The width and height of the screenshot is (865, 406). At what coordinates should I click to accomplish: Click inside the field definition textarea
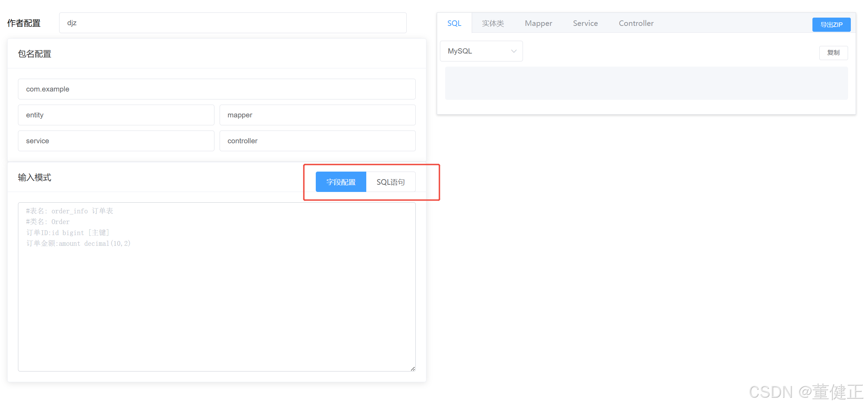click(x=217, y=297)
